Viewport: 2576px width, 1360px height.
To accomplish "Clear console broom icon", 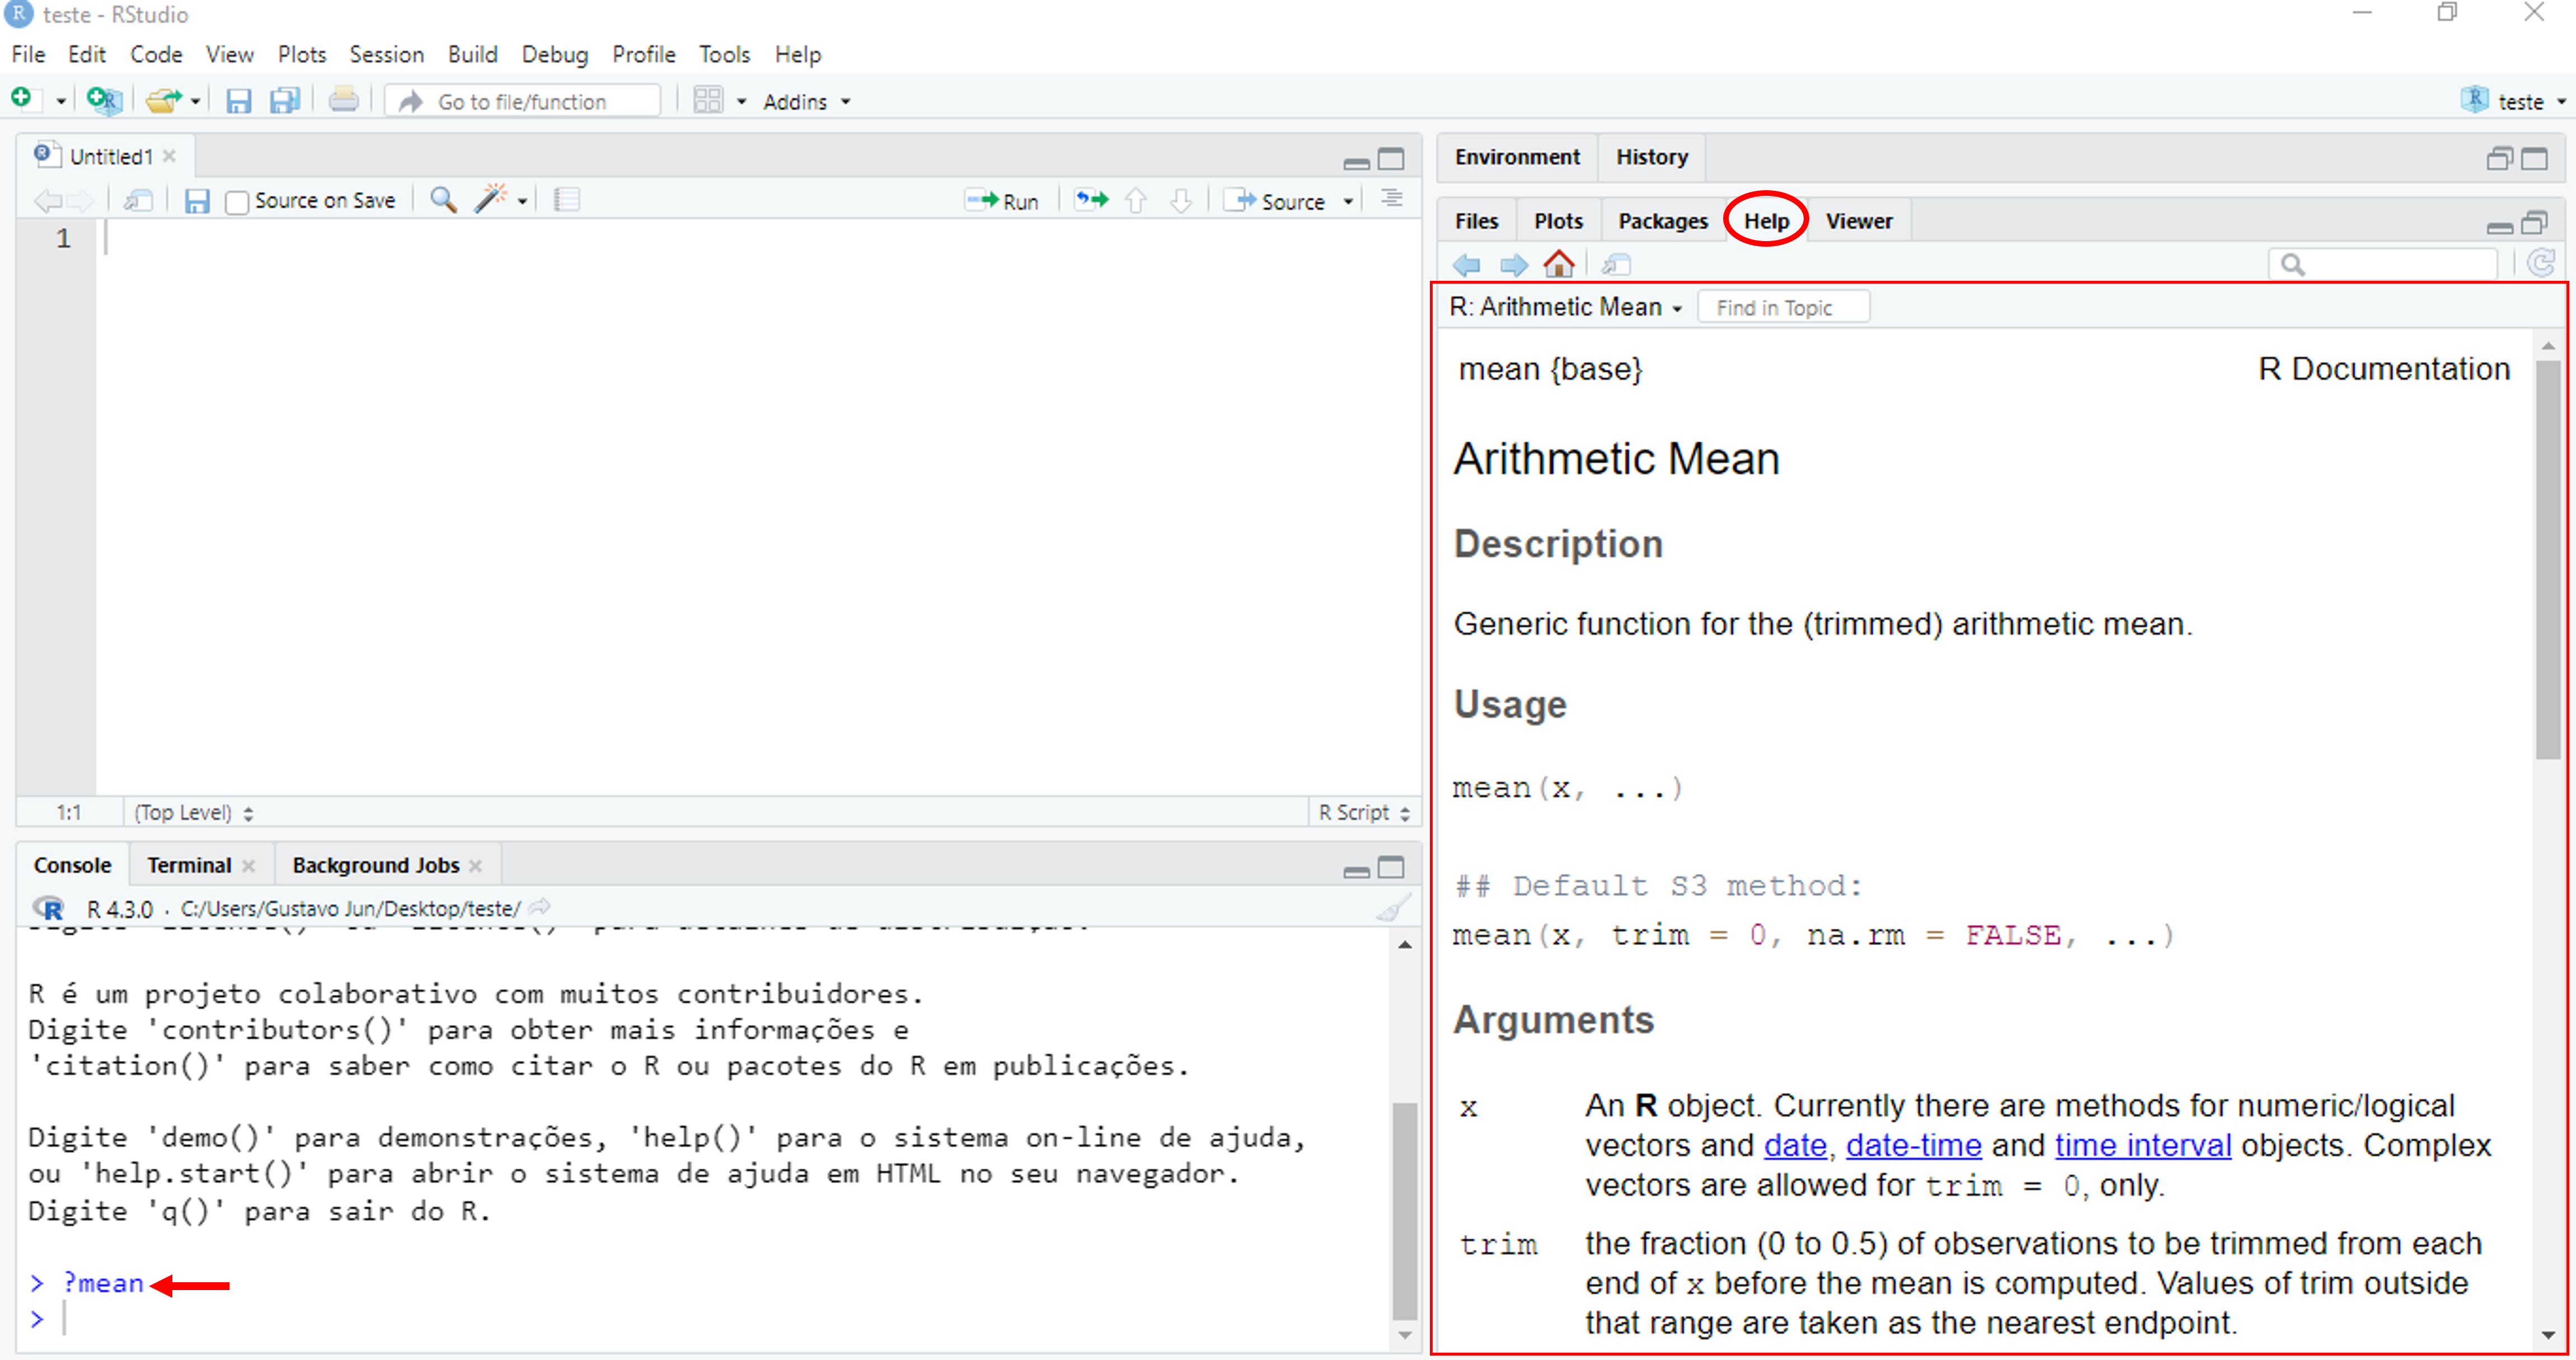I will [1393, 907].
